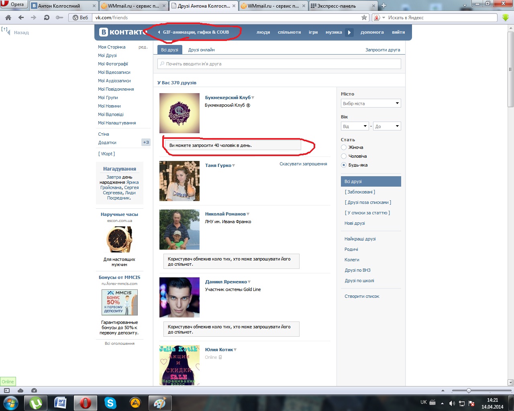Open the [ Заблоковані ] friends list
Screen dimensions: 514x411
pyautogui.click(x=360, y=192)
